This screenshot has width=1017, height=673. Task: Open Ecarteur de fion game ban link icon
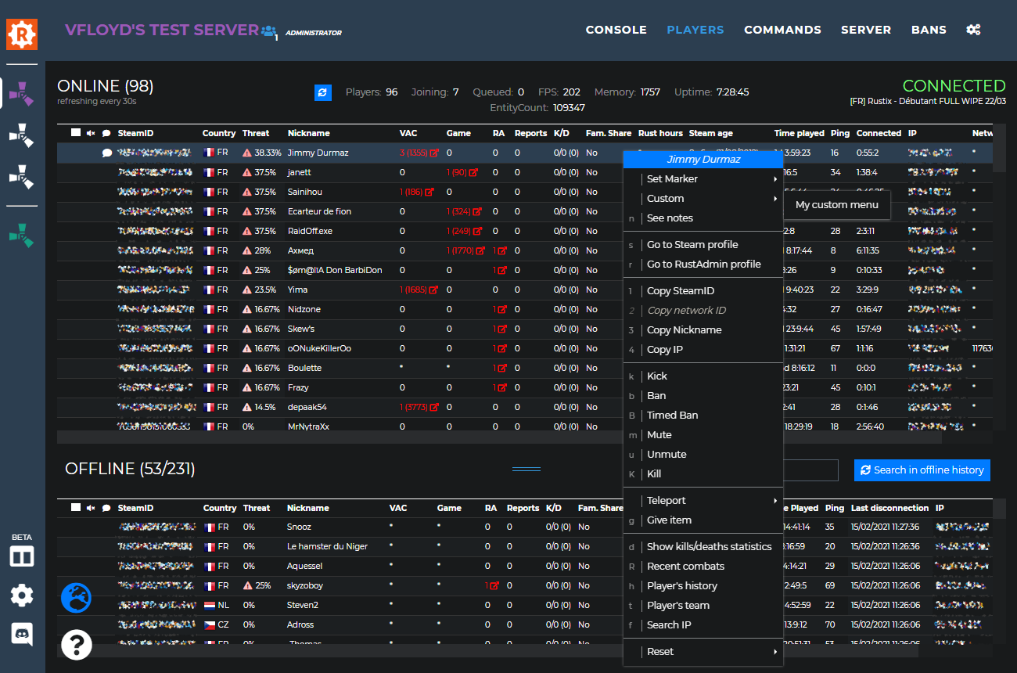click(x=476, y=212)
